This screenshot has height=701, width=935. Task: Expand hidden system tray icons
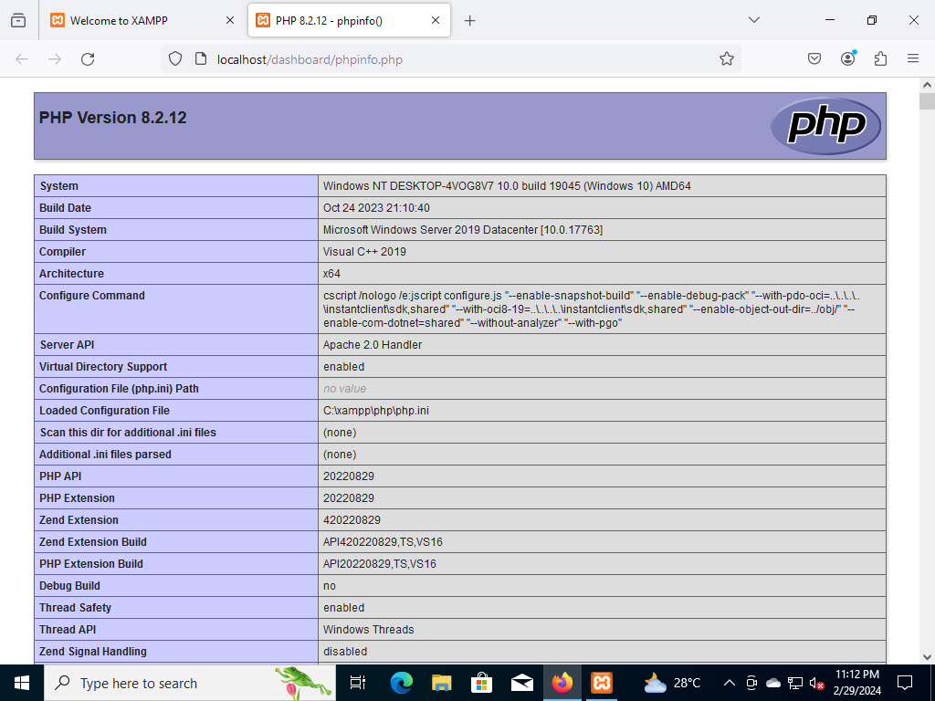[x=729, y=682]
